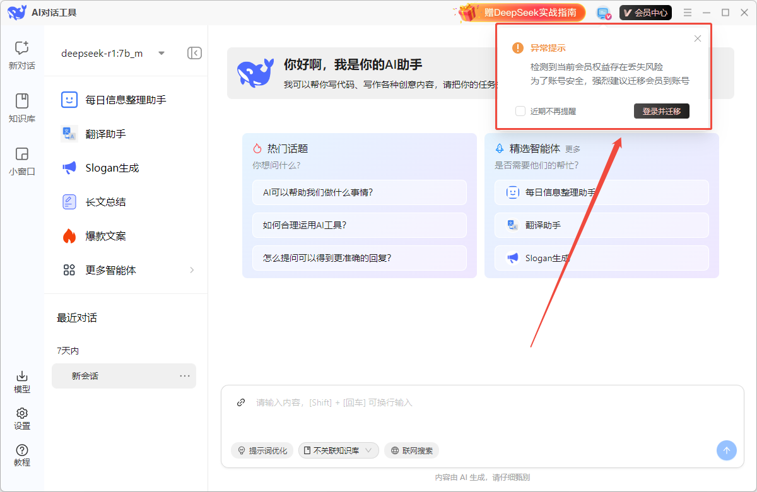The width and height of the screenshot is (757, 492).
Task: Open the 模型 download panel
Action: tap(21, 382)
